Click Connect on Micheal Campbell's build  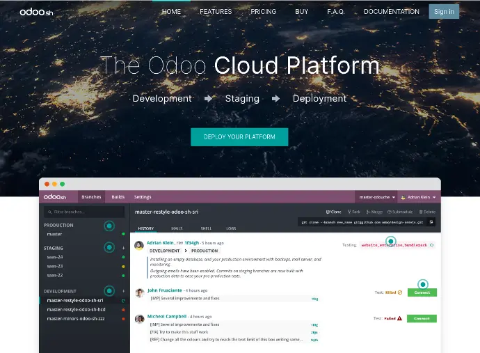[x=422, y=319]
